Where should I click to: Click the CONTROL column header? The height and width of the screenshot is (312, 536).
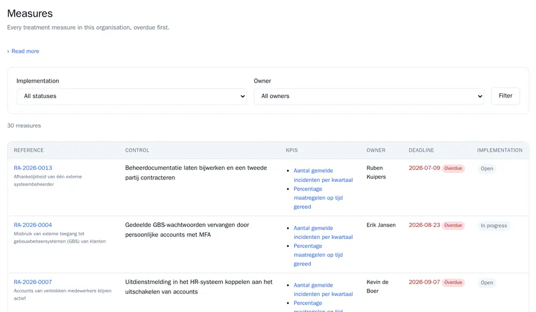click(x=137, y=150)
